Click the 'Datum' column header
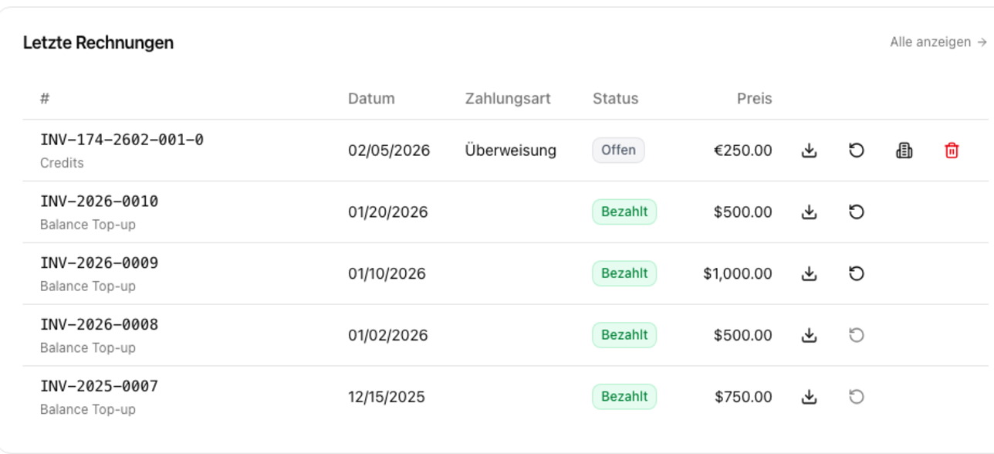 [371, 99]
